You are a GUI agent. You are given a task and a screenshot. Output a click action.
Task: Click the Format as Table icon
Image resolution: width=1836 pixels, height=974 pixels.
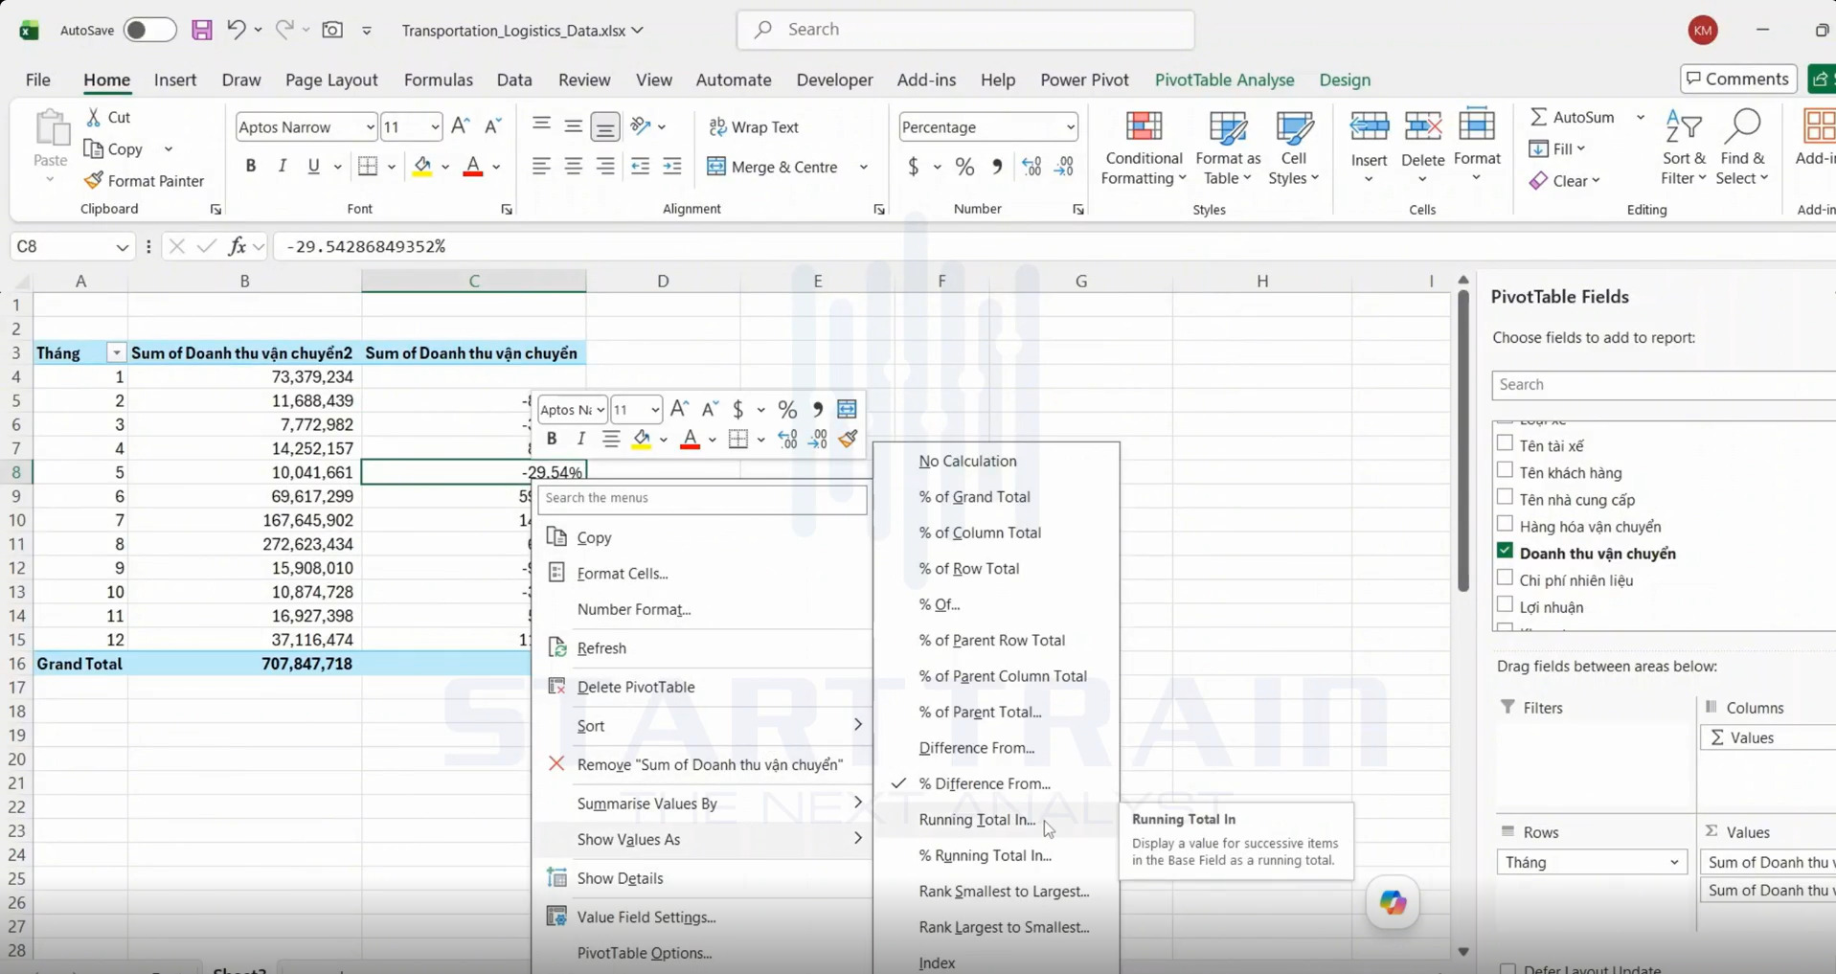tap(1228, 127)
